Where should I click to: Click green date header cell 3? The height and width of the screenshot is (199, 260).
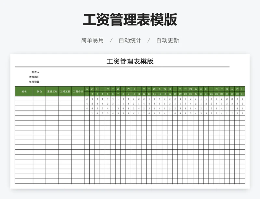point(97,94)
